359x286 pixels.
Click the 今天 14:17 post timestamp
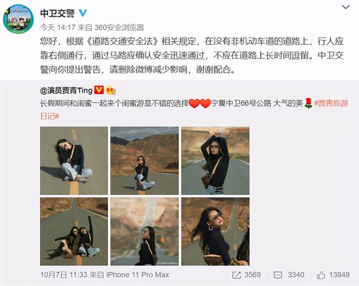point(58,27)
